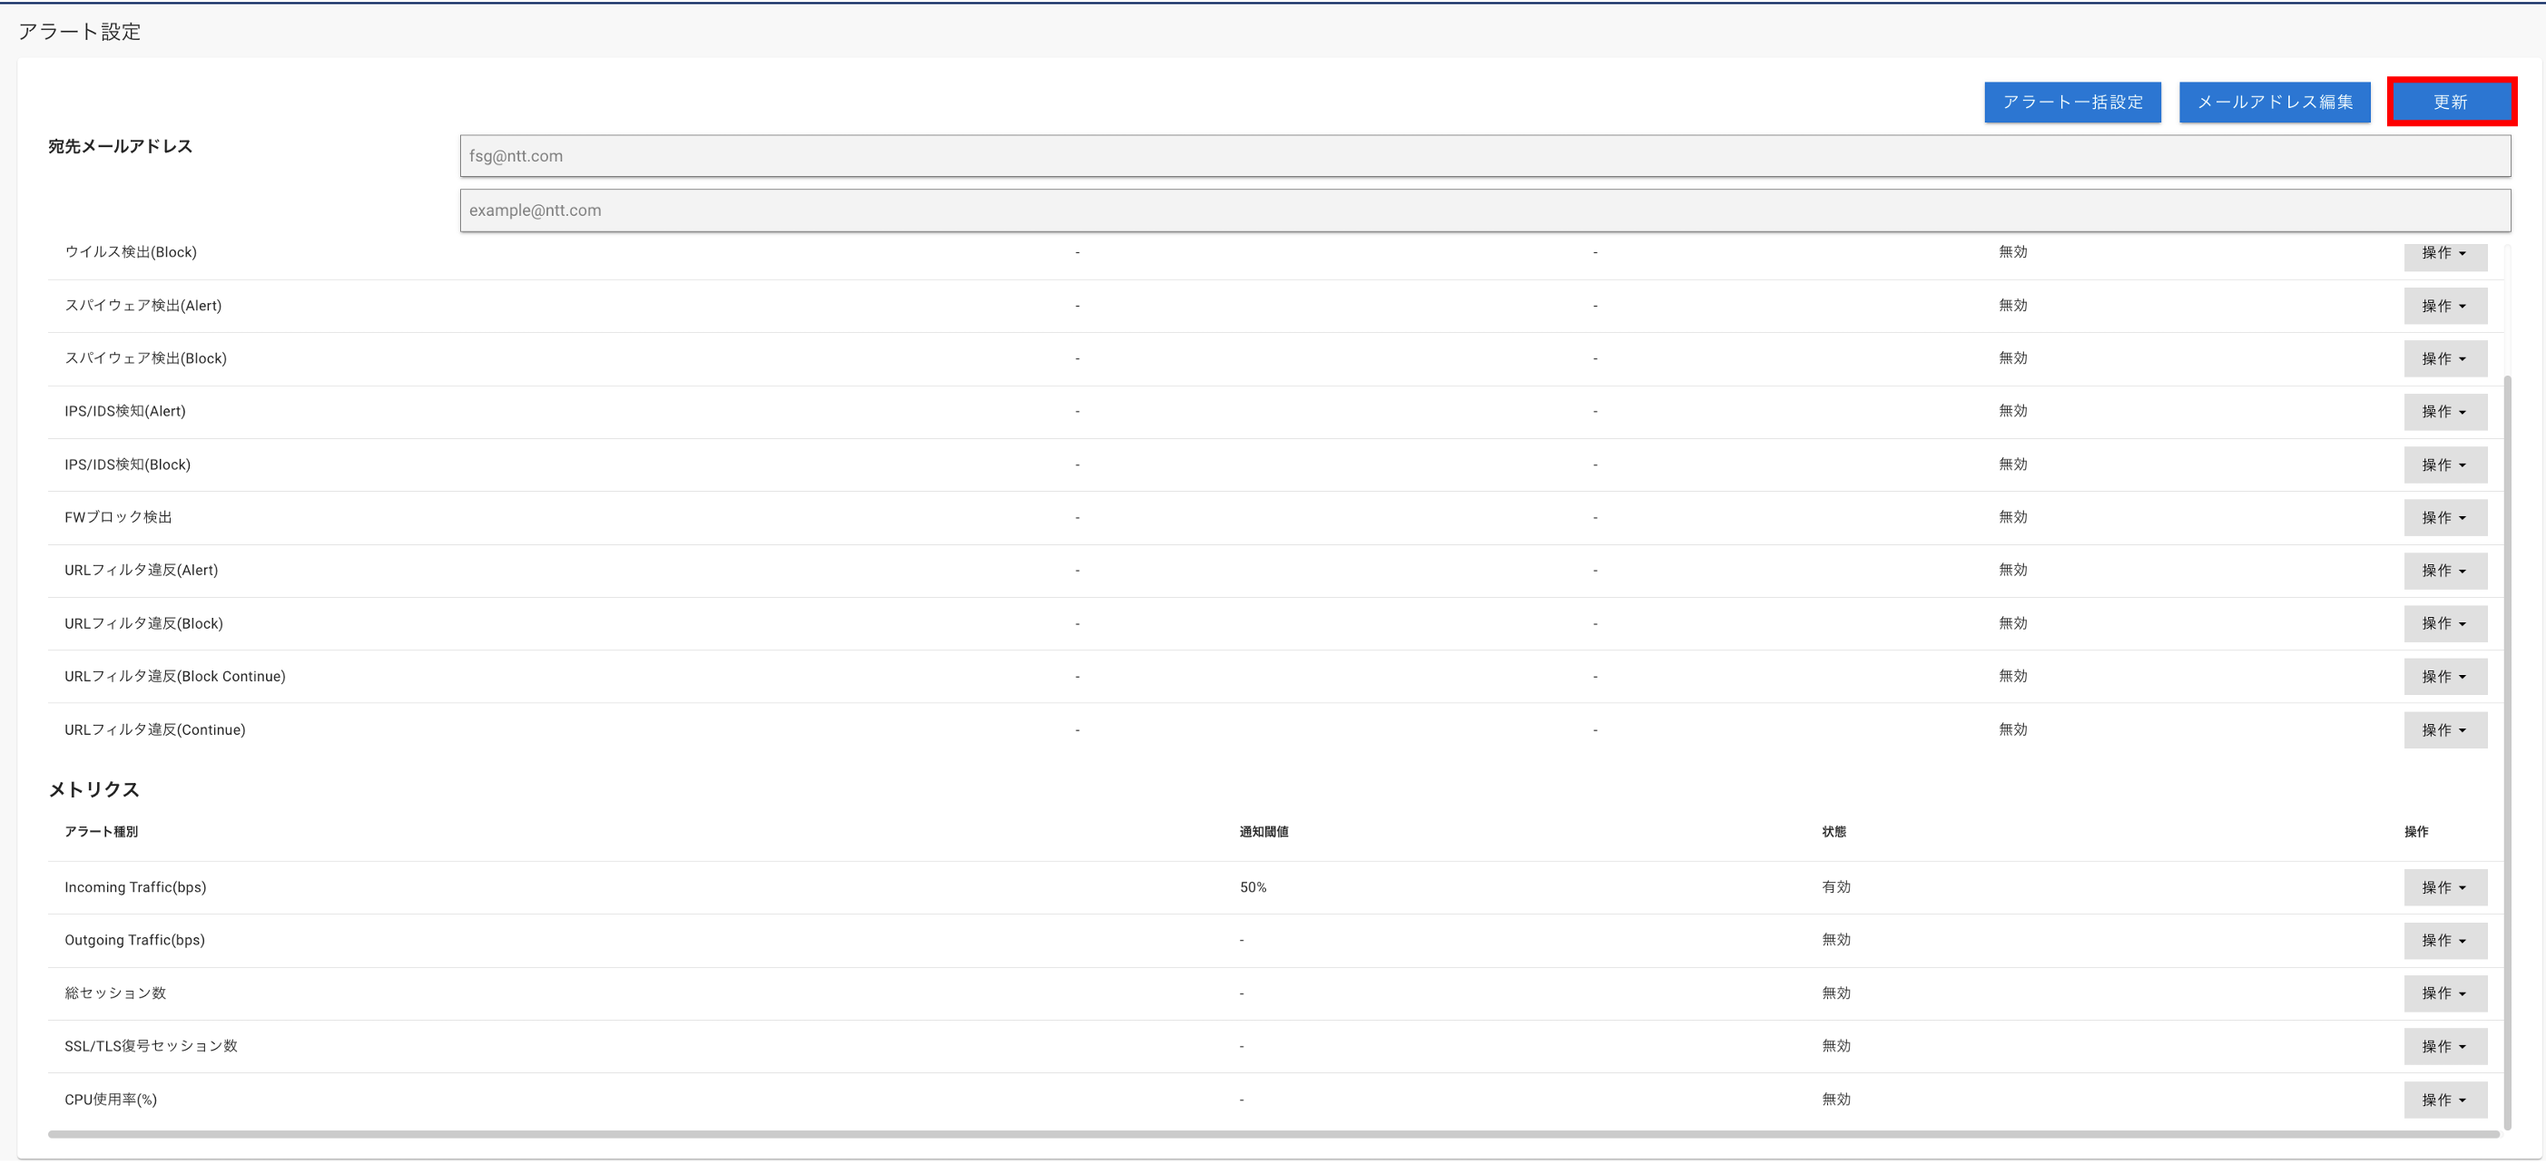
Task: Expand 操作 menu for IPS/IDS検知(Block)
Action: click(x=2444, y=465)
